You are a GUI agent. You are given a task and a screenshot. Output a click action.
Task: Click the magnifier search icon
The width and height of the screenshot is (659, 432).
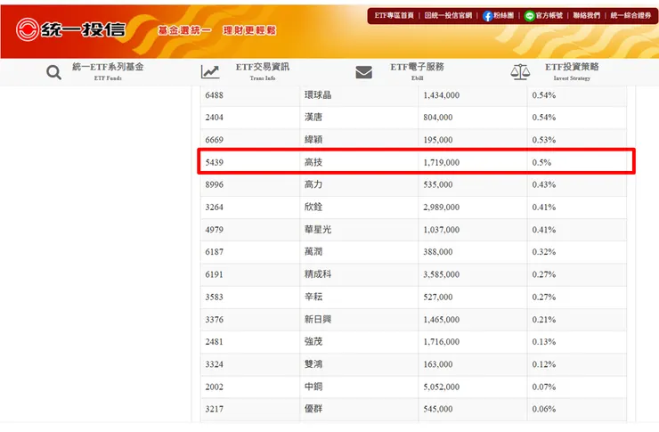pos(53,72)
